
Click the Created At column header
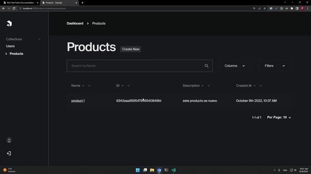tap(243, 86)
